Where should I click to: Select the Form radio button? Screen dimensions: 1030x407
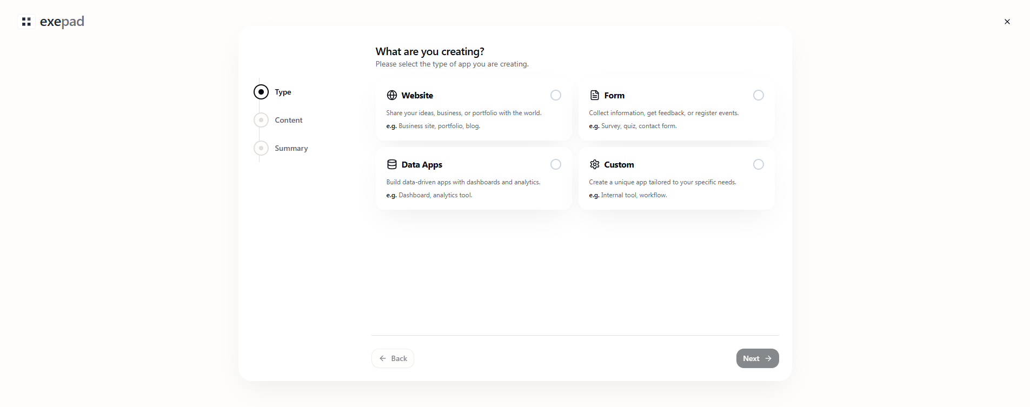point(759,95)
